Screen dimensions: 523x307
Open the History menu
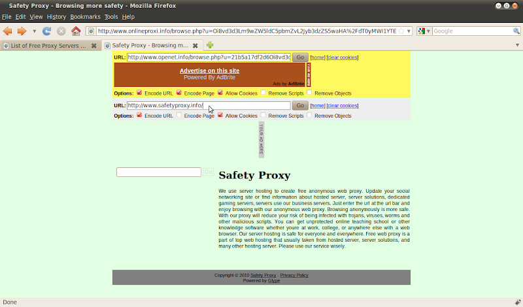(56, 17)
